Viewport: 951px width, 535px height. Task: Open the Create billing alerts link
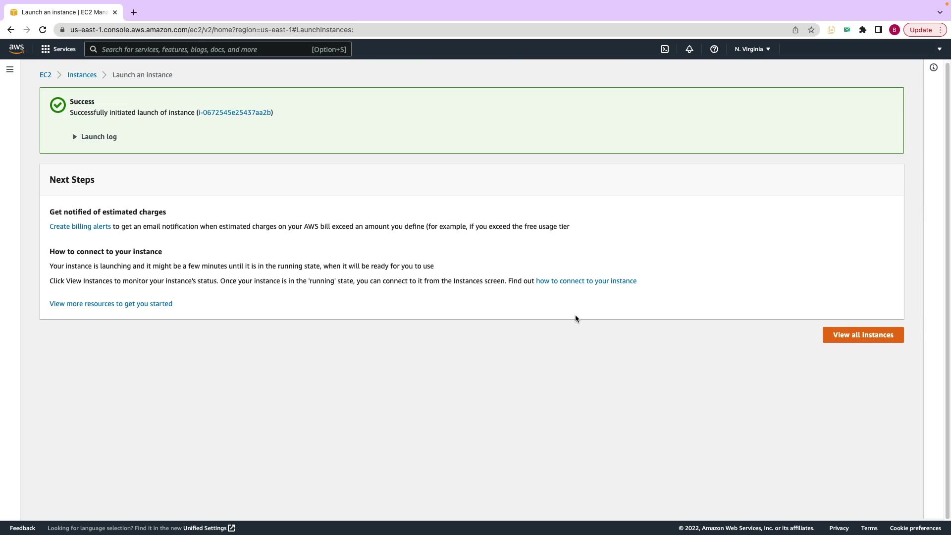point(80,226)
